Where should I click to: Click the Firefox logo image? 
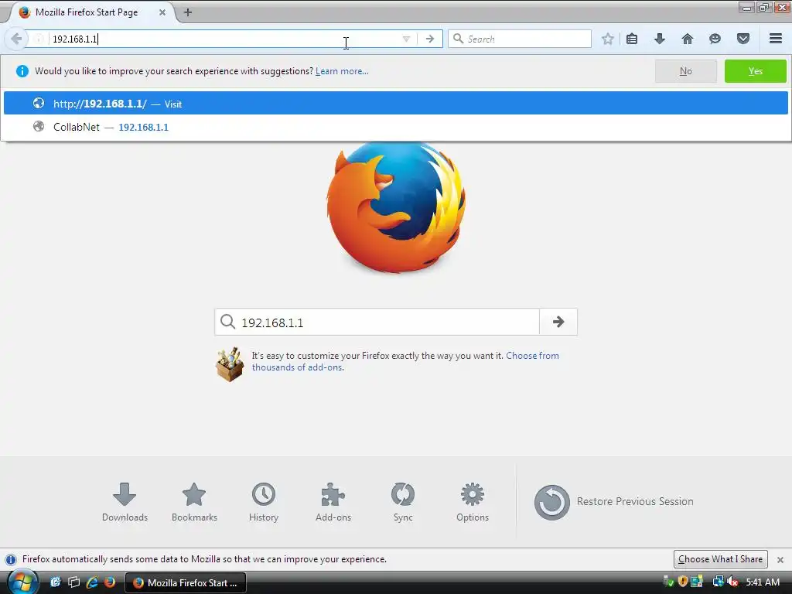coord(396,207)
